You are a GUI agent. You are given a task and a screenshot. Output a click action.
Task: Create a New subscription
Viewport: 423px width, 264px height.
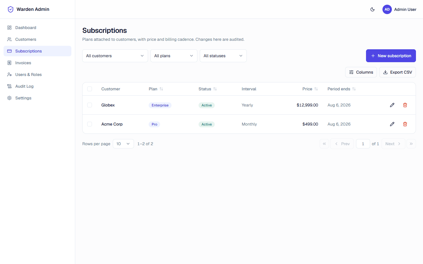(391, 56)
